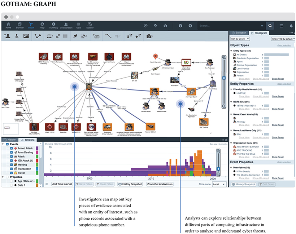Select the pin tool in graph toolbar
296x234 pixels.
point(75,36)
